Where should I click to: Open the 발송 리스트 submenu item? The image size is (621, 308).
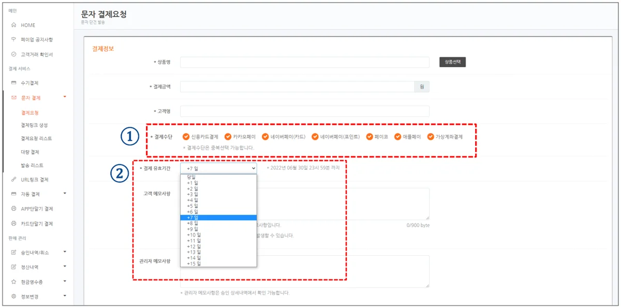point(32,166)
